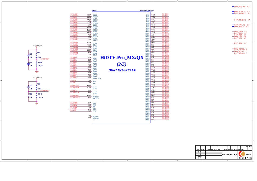The image size is (257, 181).
Task: Click the 'MVREF1' pin name inside the chip
Action: pyautogui.click(x=96, y=97)
